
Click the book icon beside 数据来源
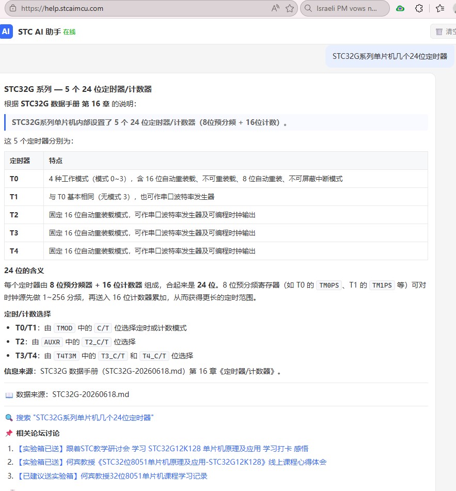pyautogui.click(x=9, y=395)
